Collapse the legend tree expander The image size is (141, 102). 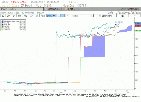coord(2,21)
